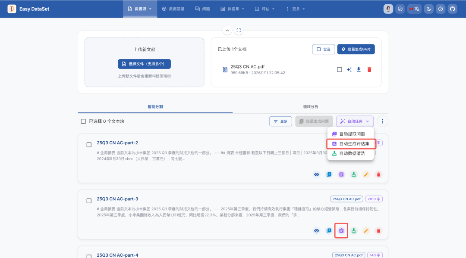Open the 更多 navigation dropdown in the navbar
This screenshot has width=466, height=258.
[x=296, y=9]
